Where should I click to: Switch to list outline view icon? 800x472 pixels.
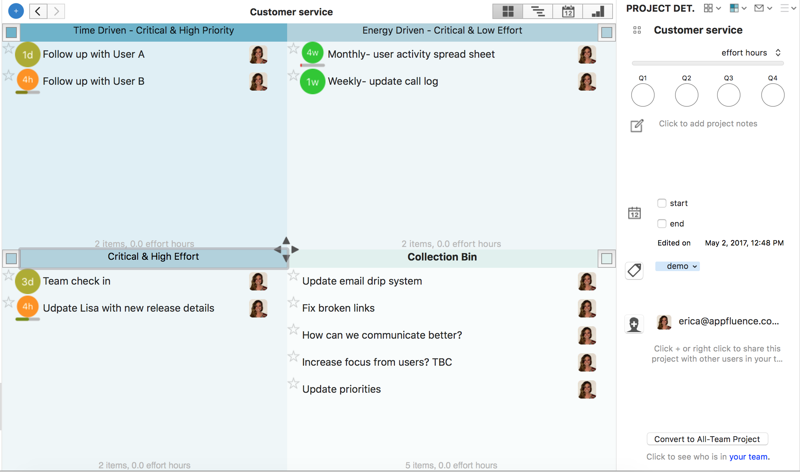click(538, 11)
